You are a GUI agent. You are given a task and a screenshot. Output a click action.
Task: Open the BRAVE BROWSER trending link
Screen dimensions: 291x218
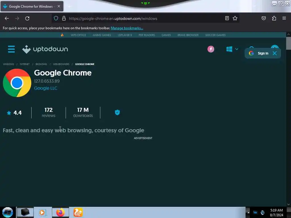pos(188,35)
